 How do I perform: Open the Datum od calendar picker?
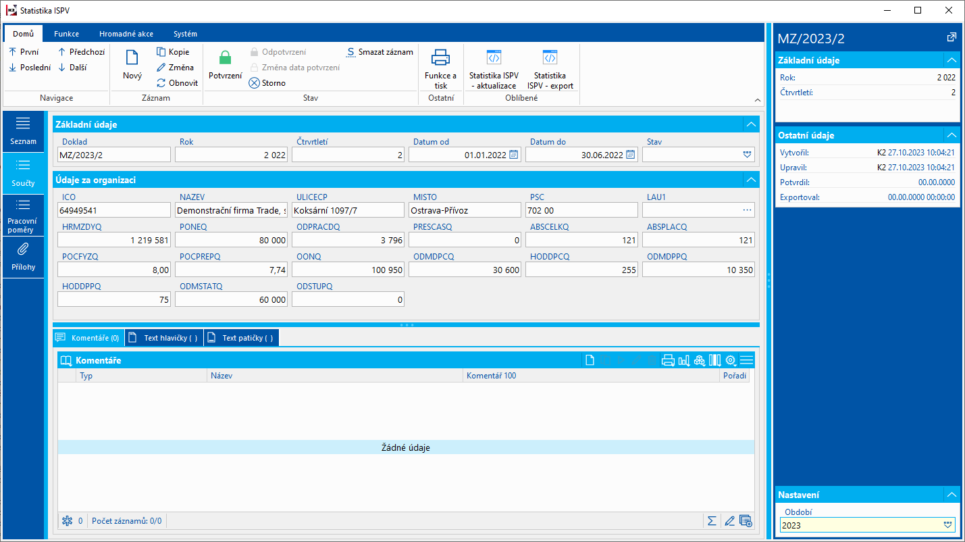(x=513, y=154)
